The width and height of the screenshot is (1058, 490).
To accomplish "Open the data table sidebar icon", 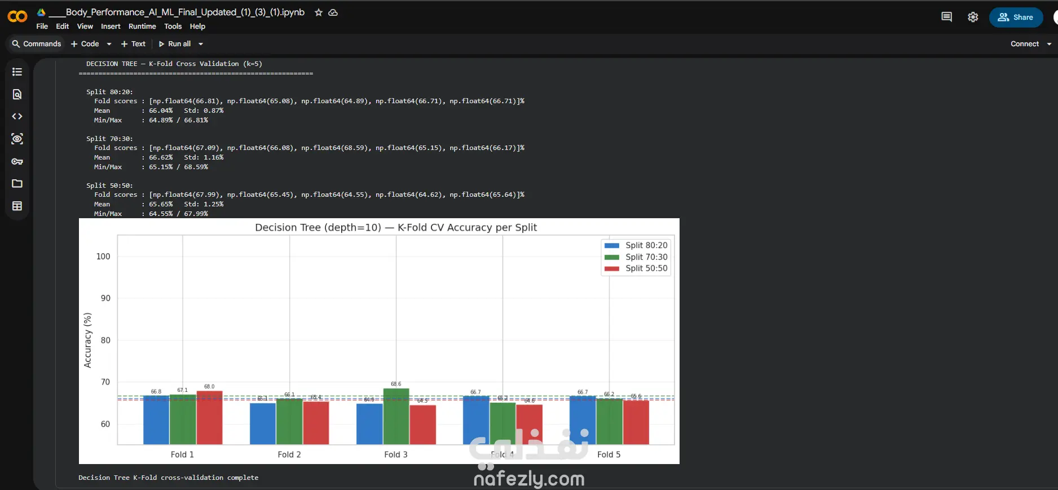I will tap(17, 206).
